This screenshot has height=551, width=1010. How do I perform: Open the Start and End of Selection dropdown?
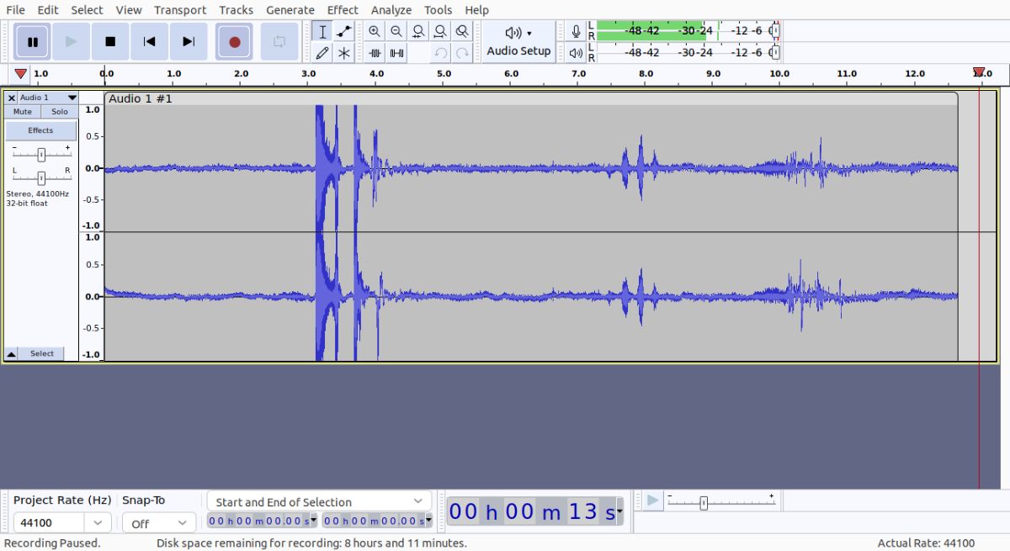[x=319, y=501]
